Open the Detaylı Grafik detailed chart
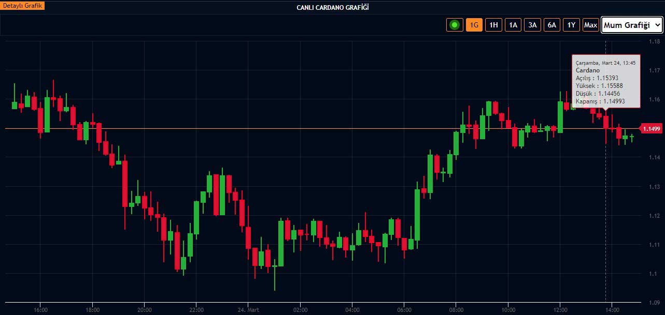The height and width of the screenshot is (315, 665). click(x=22, y=6)
